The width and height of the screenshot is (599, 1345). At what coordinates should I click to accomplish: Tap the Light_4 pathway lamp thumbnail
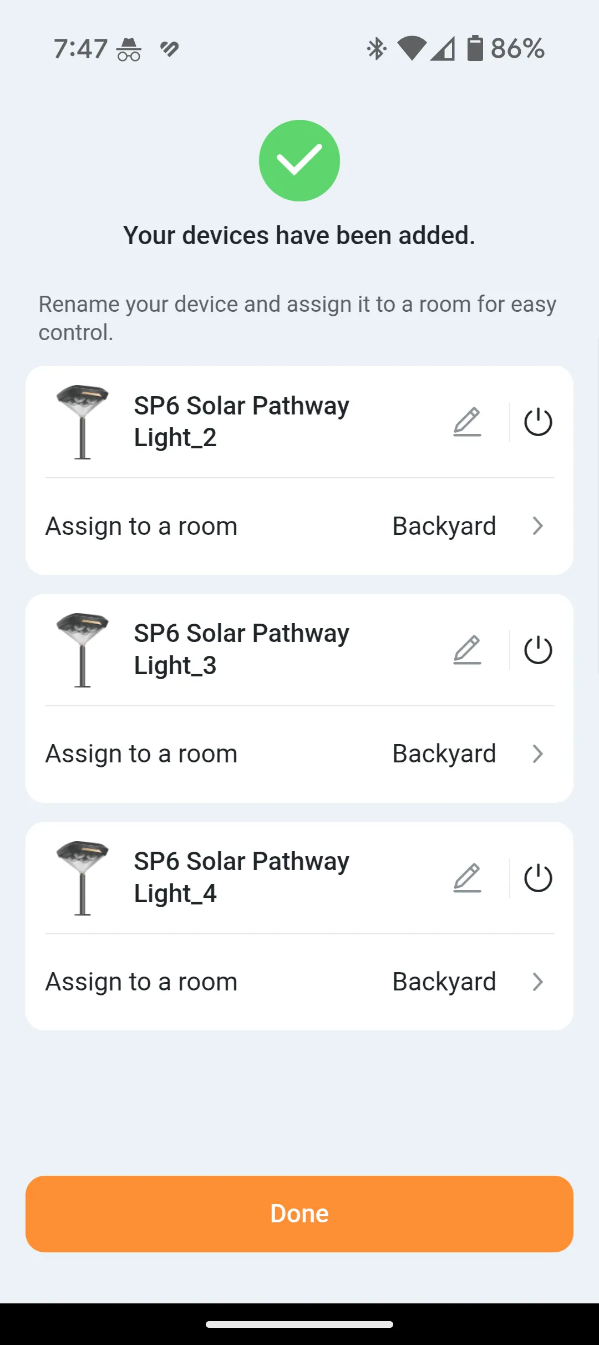tap(83, 878)
